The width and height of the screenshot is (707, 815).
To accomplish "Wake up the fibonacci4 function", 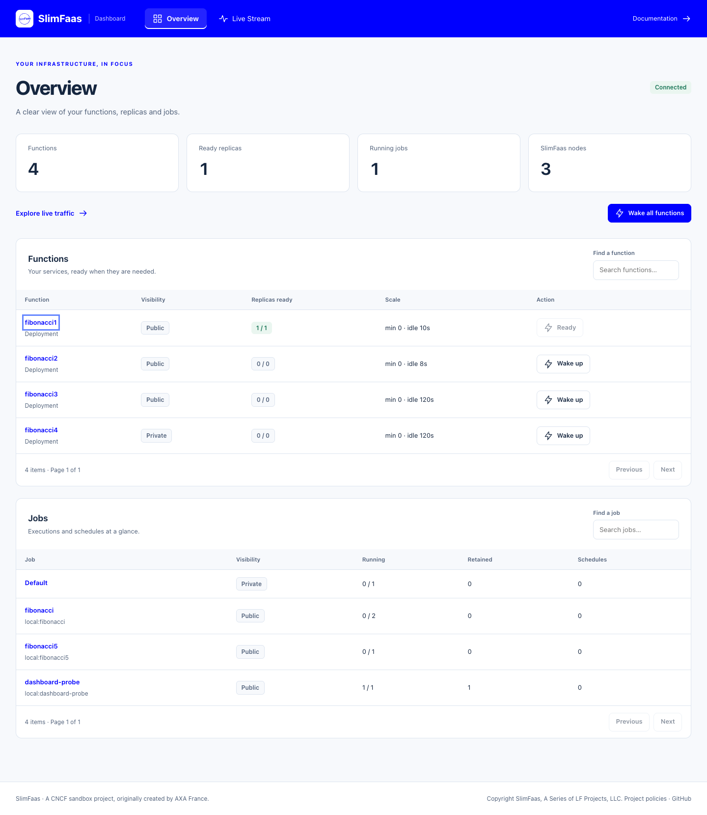I will point(563,436).
